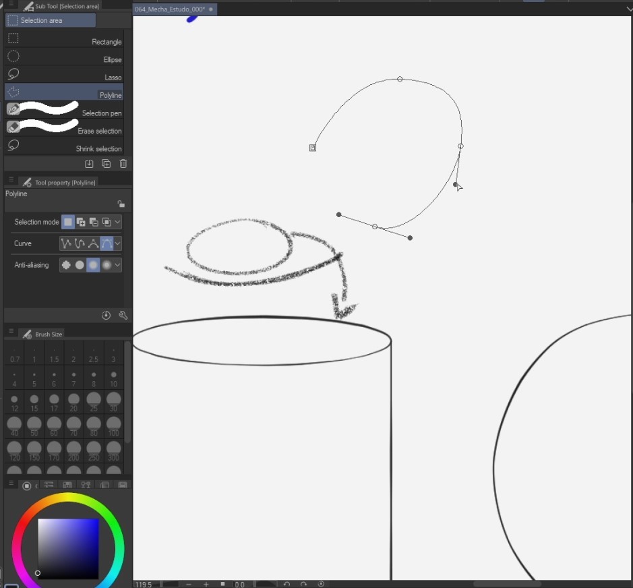The width and height of the screenshot is (633, 588).
Task: Choose the Erase selection sub tool
Action: click(x=64, y=127)
